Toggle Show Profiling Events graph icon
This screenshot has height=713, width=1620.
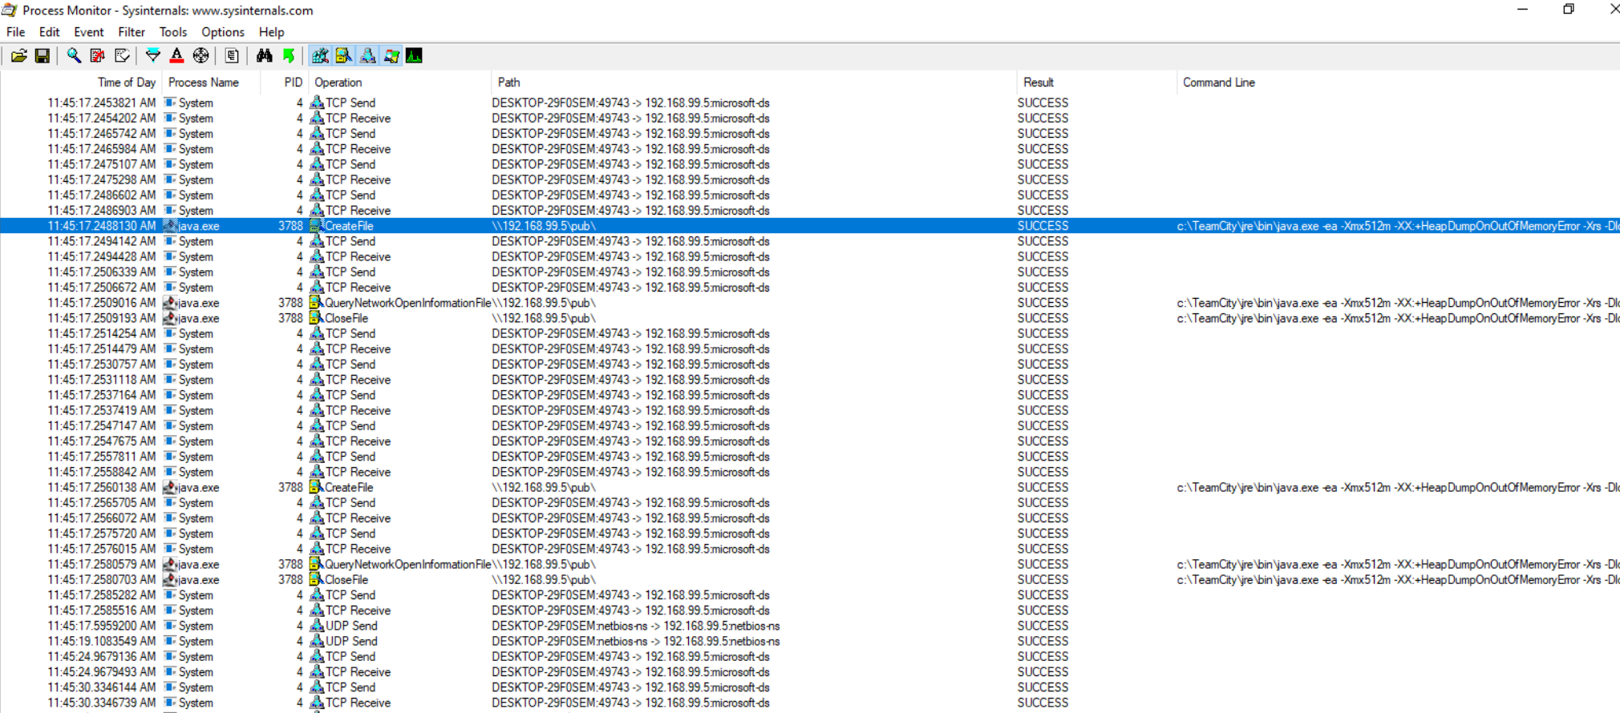click(x=415, y=55)
